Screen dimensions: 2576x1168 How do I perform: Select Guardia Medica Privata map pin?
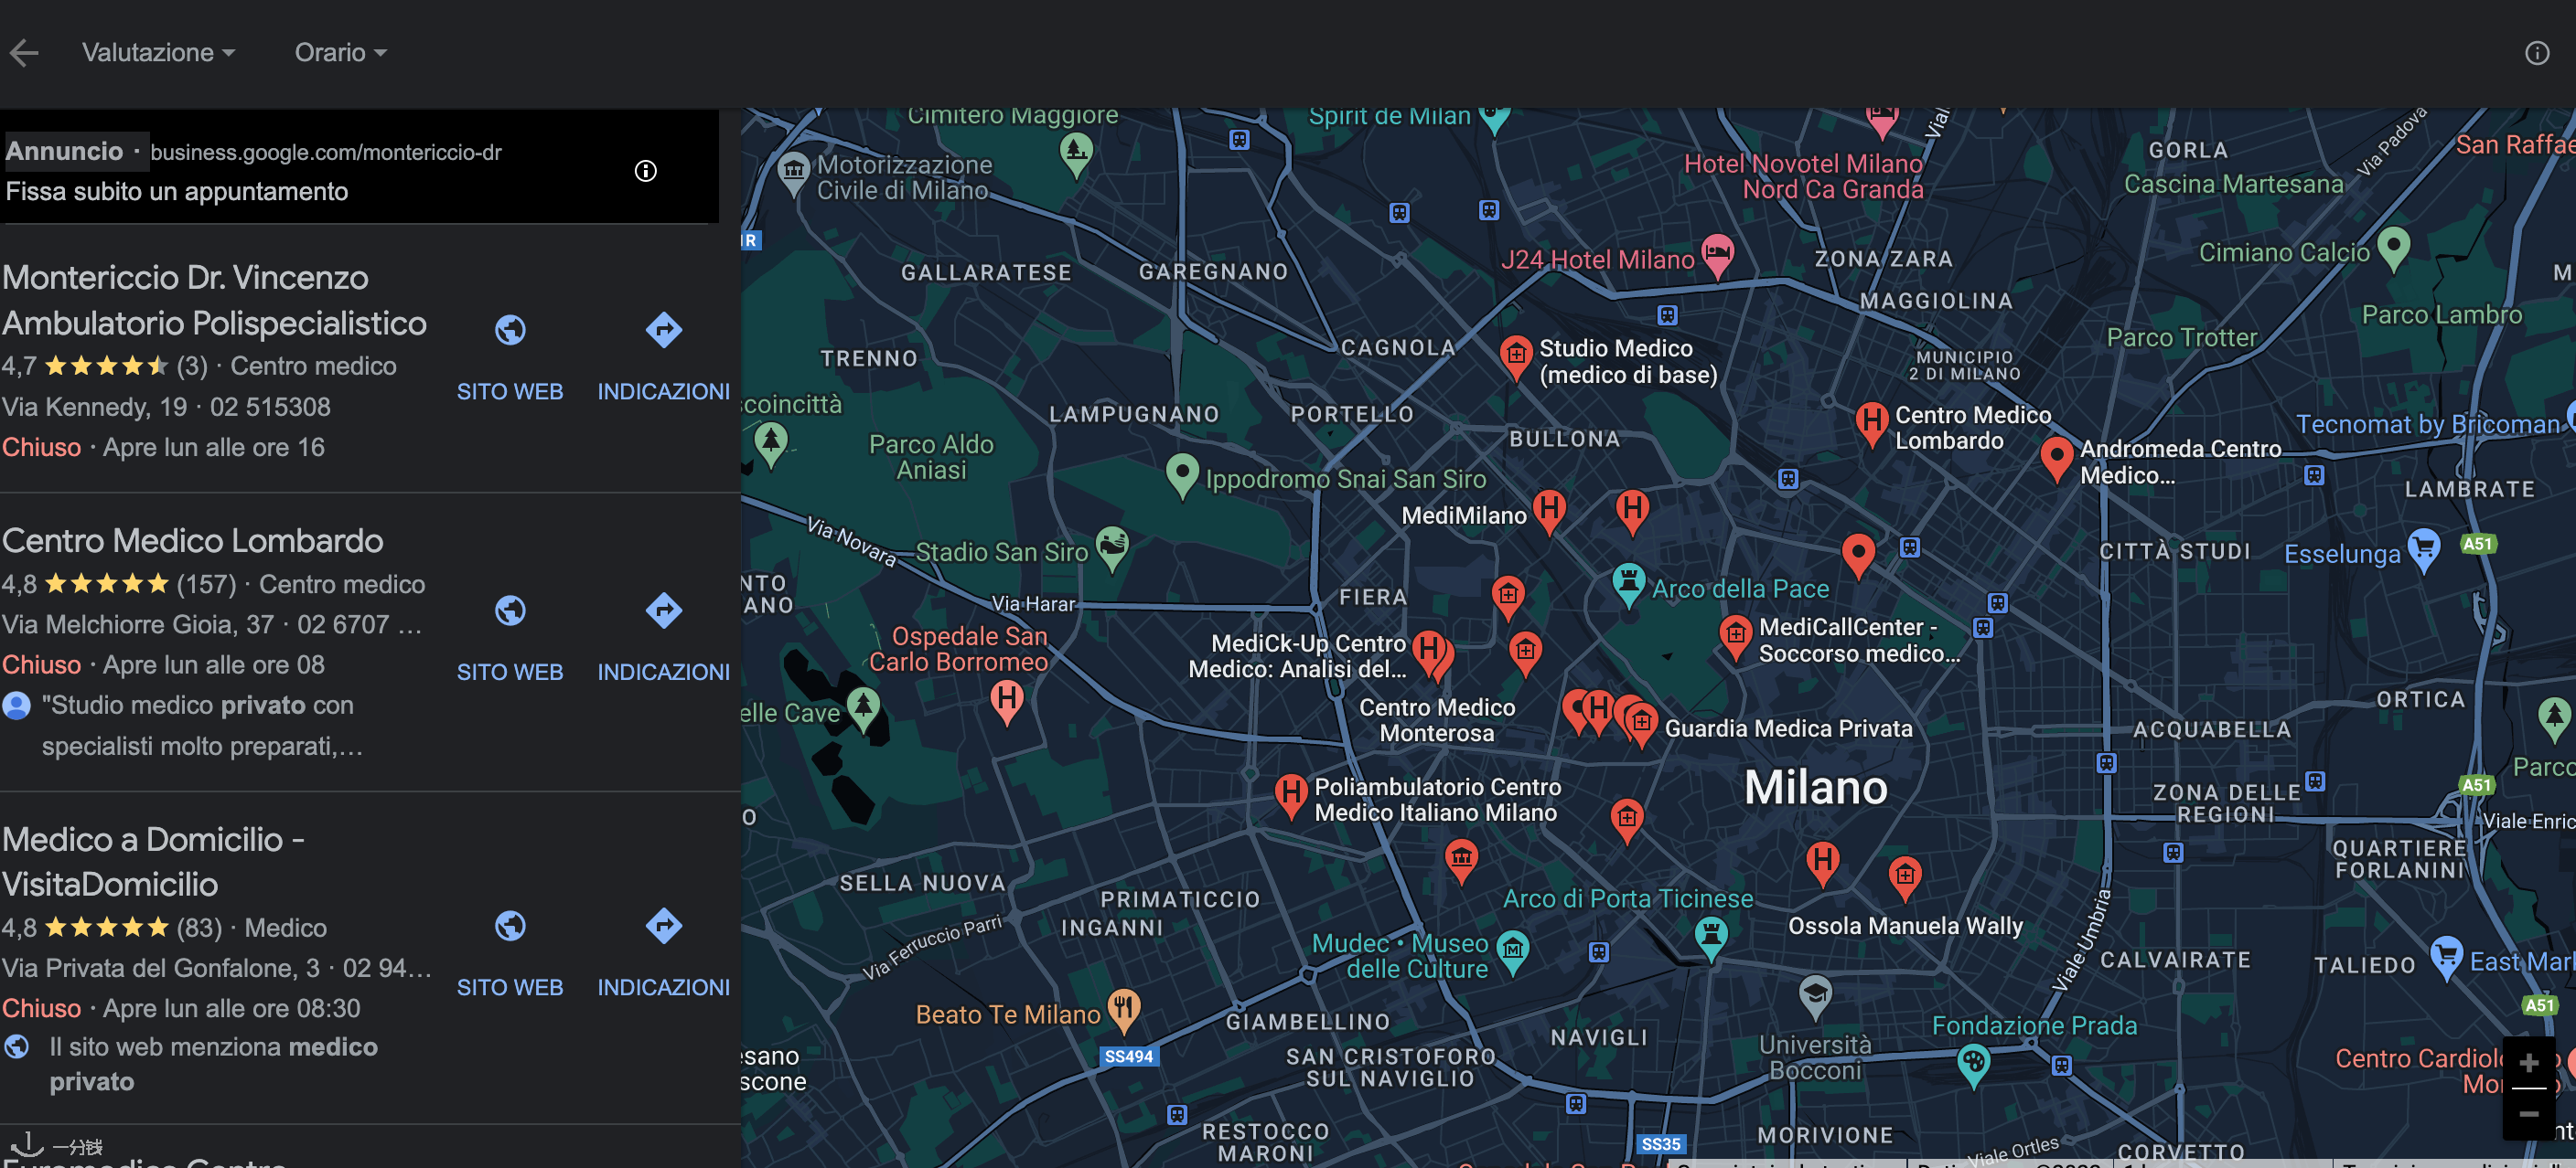(x=1641, y=724)
